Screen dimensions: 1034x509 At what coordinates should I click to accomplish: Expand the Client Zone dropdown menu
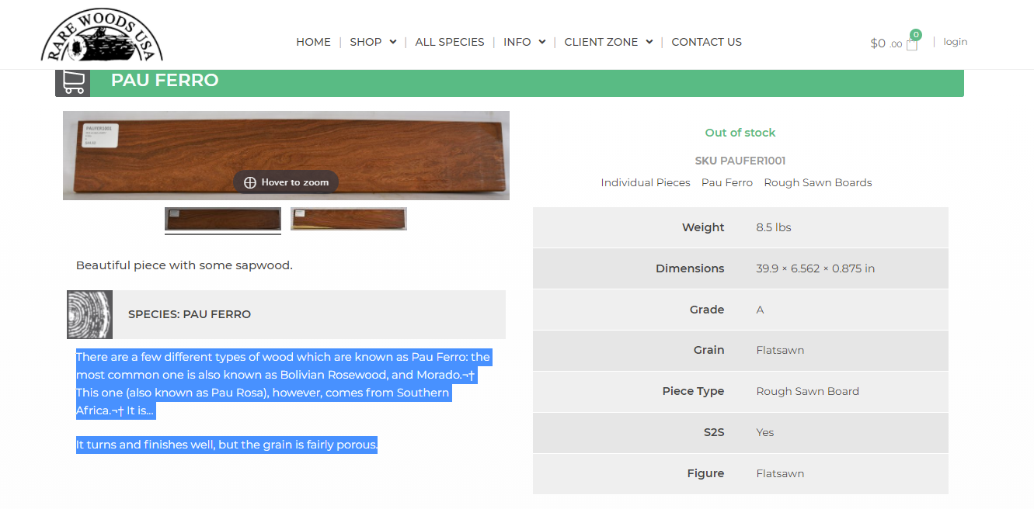pyautogui.click(x=608, y=42)
